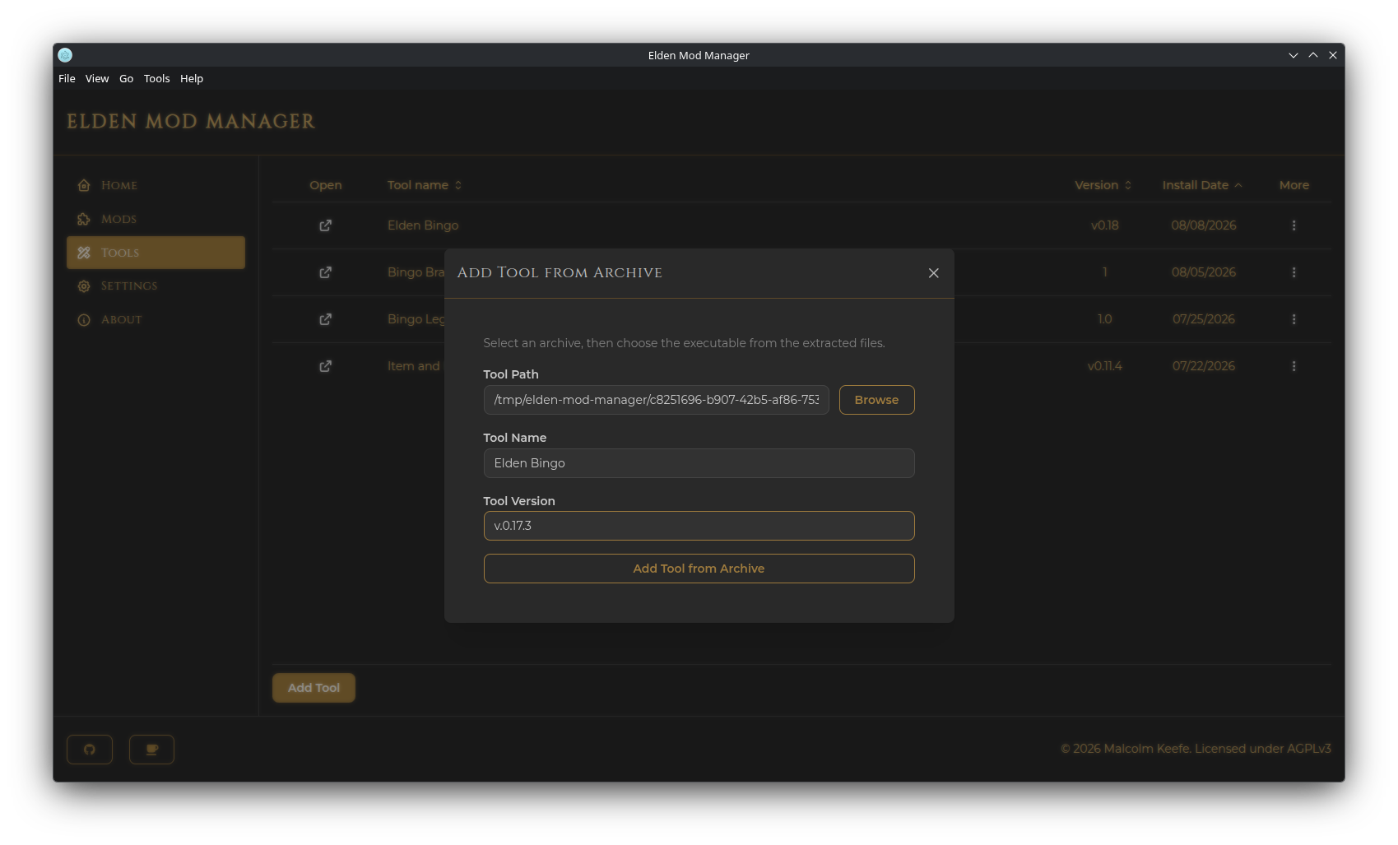Click the v0.11.4 version cell

[1104, 366]
